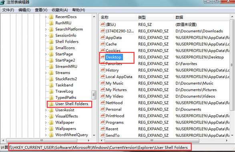Click the StreamMRU folder icon

pos(51,66)
